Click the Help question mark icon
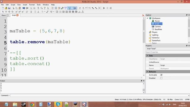 point(45,8)
